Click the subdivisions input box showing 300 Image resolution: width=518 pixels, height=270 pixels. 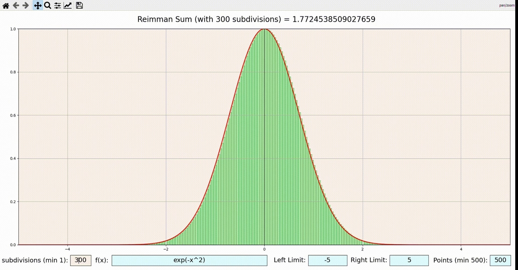81,260
